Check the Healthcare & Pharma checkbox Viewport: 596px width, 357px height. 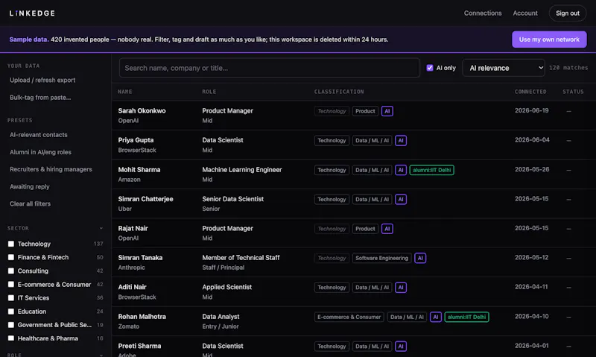(11, 338)
